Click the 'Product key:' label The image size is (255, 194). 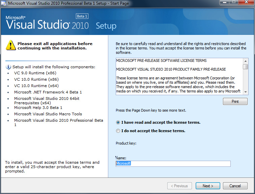(x=126, y=143)
